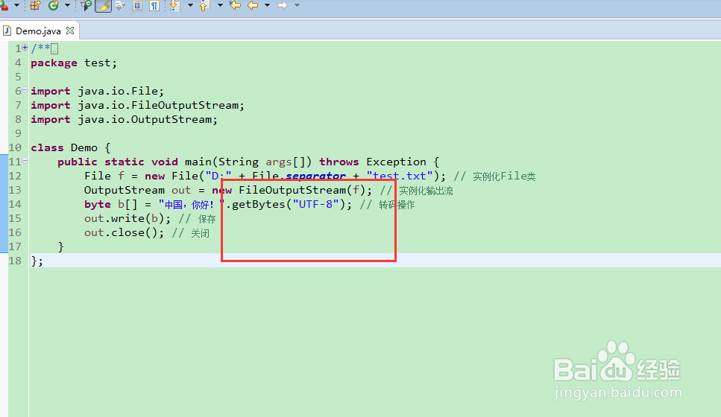Click 'OutputStream out' on line 13
The height and width of the screenshot is (417, 721).
coord(137,190)
